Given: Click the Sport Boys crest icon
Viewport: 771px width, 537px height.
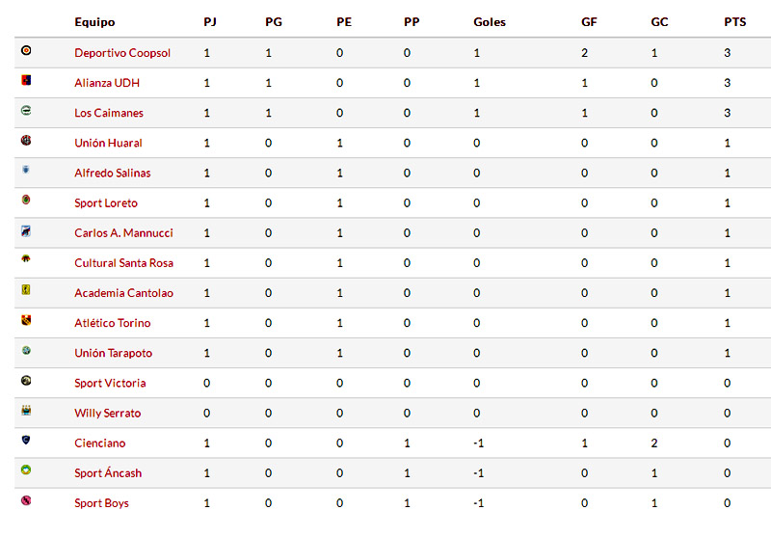Looking at the screenshot, I should [x=26, y=500].
